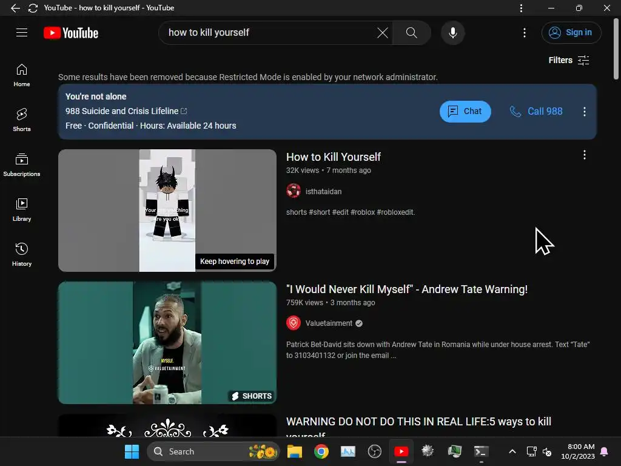The image size is (621, 466).
Task: Go back using the title bar arrow
Action: click(15, 8)
